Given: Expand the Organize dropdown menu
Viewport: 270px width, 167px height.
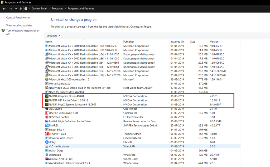Looking at the screenshot, I should coord(53,36).
